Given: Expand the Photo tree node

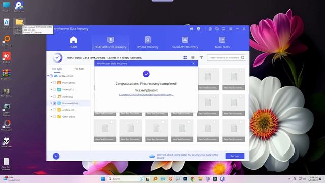Looking at the screenshot, I should pos(51,83).
